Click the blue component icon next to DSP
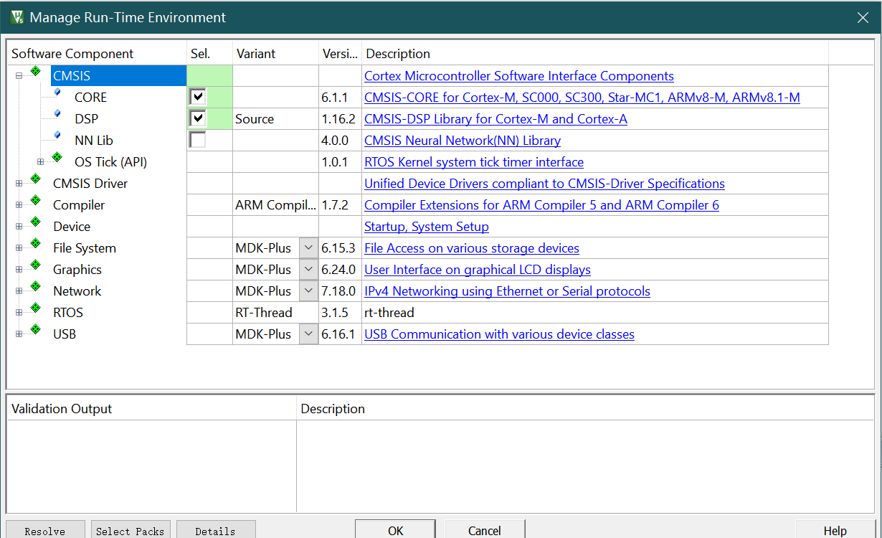Screen dimensions: 882x538 57,113
